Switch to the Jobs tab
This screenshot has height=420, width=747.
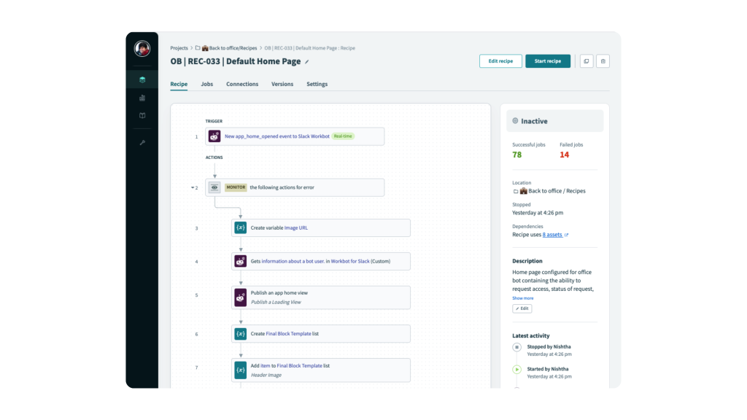pyautogui.click(x=206, y=84)
